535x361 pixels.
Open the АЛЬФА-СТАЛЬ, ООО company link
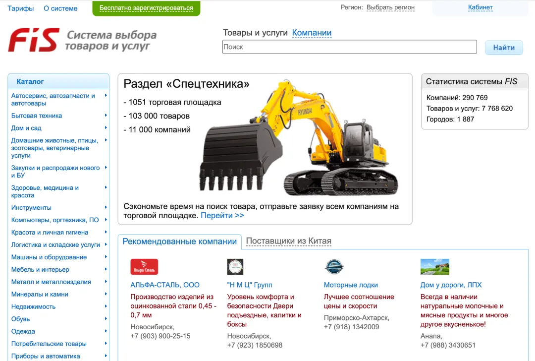pyautogui.click(x=165, y=285)
